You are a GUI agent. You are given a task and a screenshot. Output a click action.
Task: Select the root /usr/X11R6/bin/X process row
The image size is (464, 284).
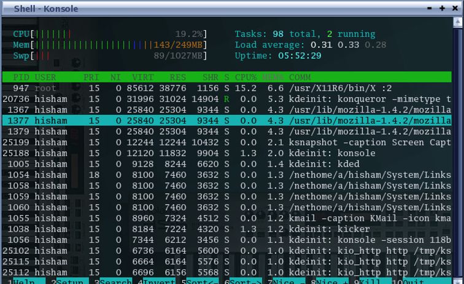(x=227, y=88)
